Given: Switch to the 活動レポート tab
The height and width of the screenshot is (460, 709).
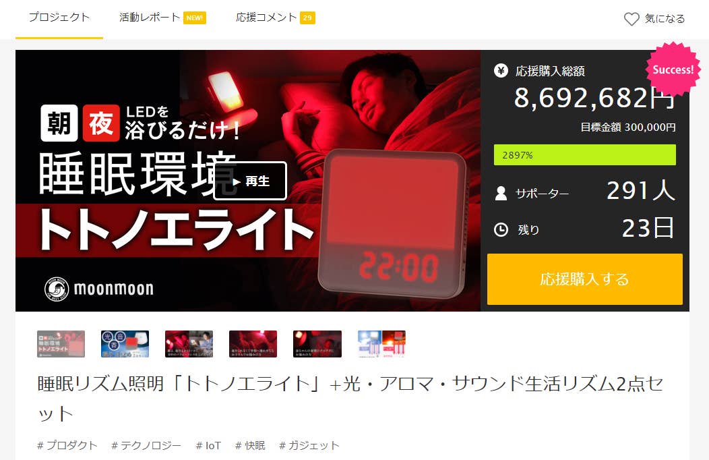Looking at the screenshot, I should 150,18.
